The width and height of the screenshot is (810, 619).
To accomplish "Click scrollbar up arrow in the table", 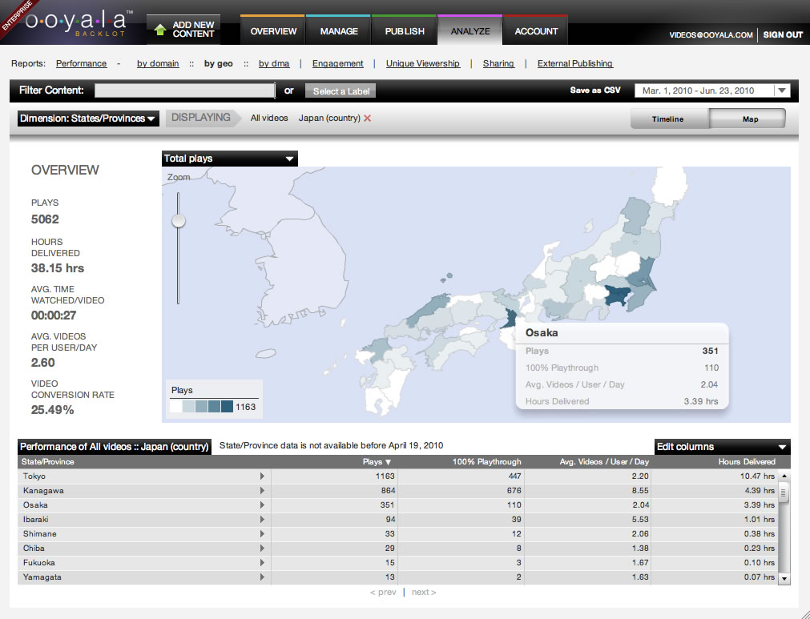I will coord(784,476).
